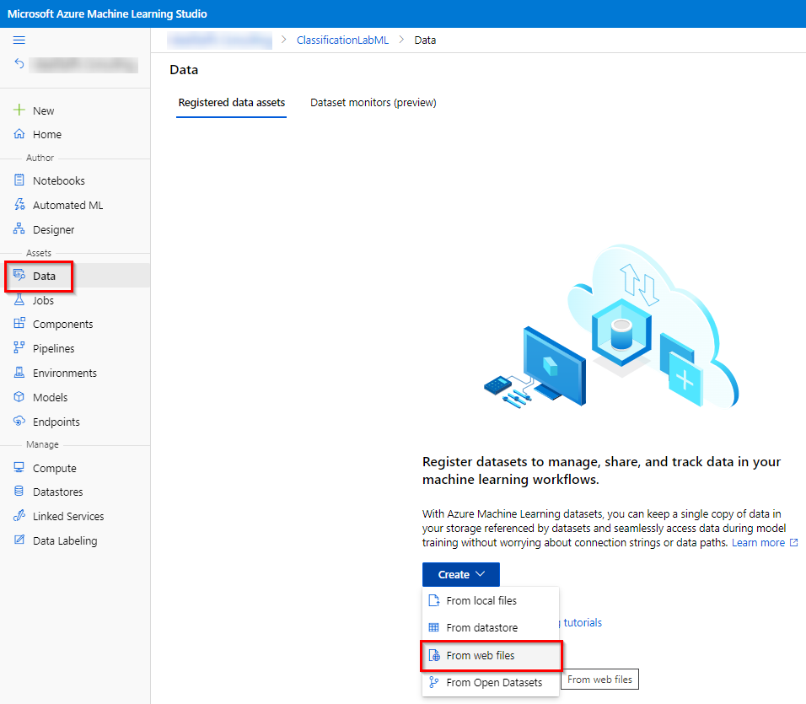This screenshot has height=704, width=806.
Task: Open the Learn more link
Action: [758, 543]
